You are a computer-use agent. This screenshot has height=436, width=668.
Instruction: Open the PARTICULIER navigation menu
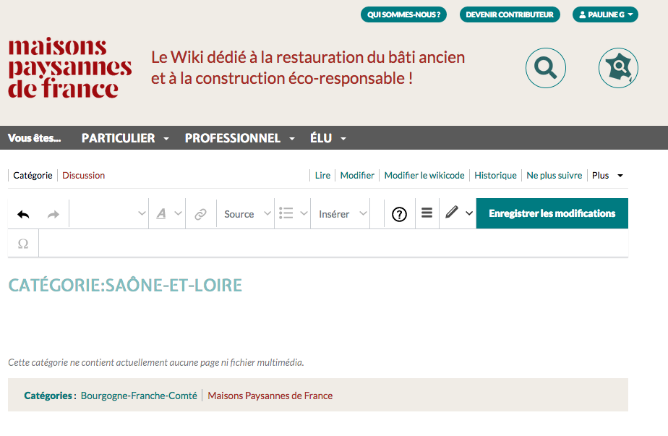(125, 138)
